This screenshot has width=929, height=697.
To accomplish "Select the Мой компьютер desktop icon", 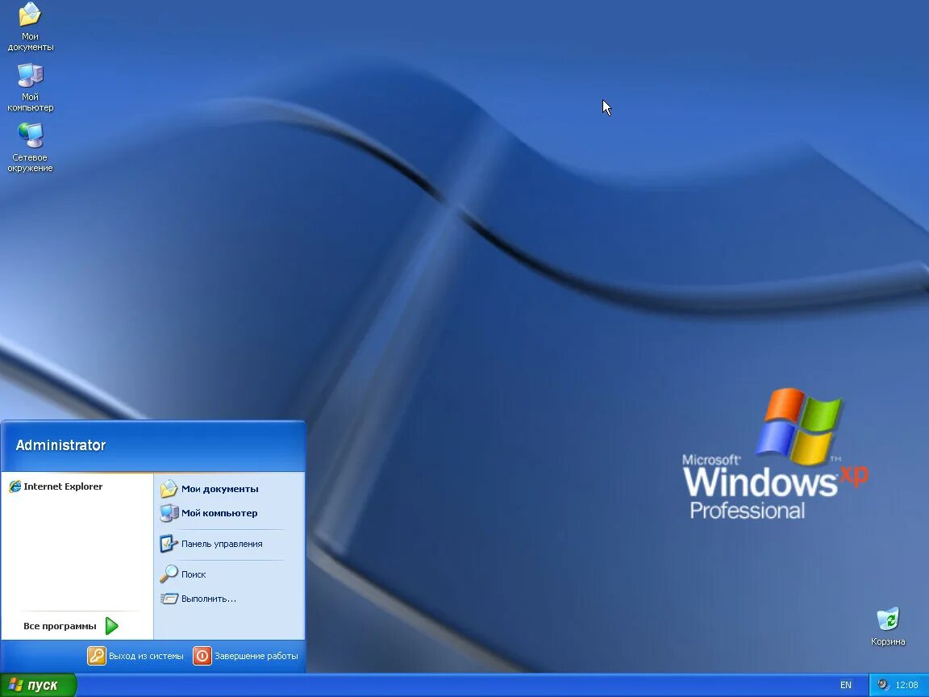I will pos(30,87).
